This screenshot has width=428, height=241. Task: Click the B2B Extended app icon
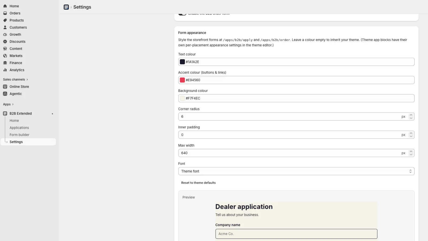[x=5, y=114]
